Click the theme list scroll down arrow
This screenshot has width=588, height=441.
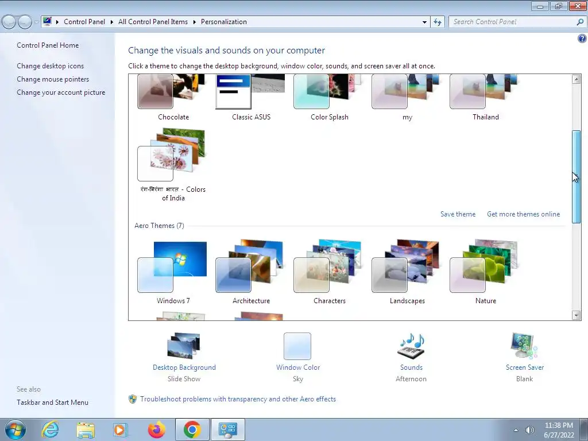click(577, 315)
